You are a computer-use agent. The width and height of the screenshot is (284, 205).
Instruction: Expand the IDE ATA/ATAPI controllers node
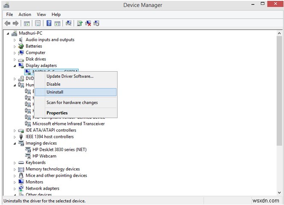pos(15,130)
